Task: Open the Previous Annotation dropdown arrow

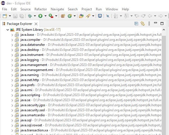Action: click(x=131, y=16)
